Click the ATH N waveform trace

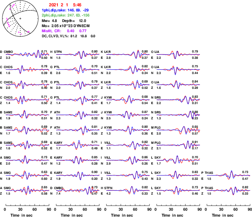coord(78,115)
